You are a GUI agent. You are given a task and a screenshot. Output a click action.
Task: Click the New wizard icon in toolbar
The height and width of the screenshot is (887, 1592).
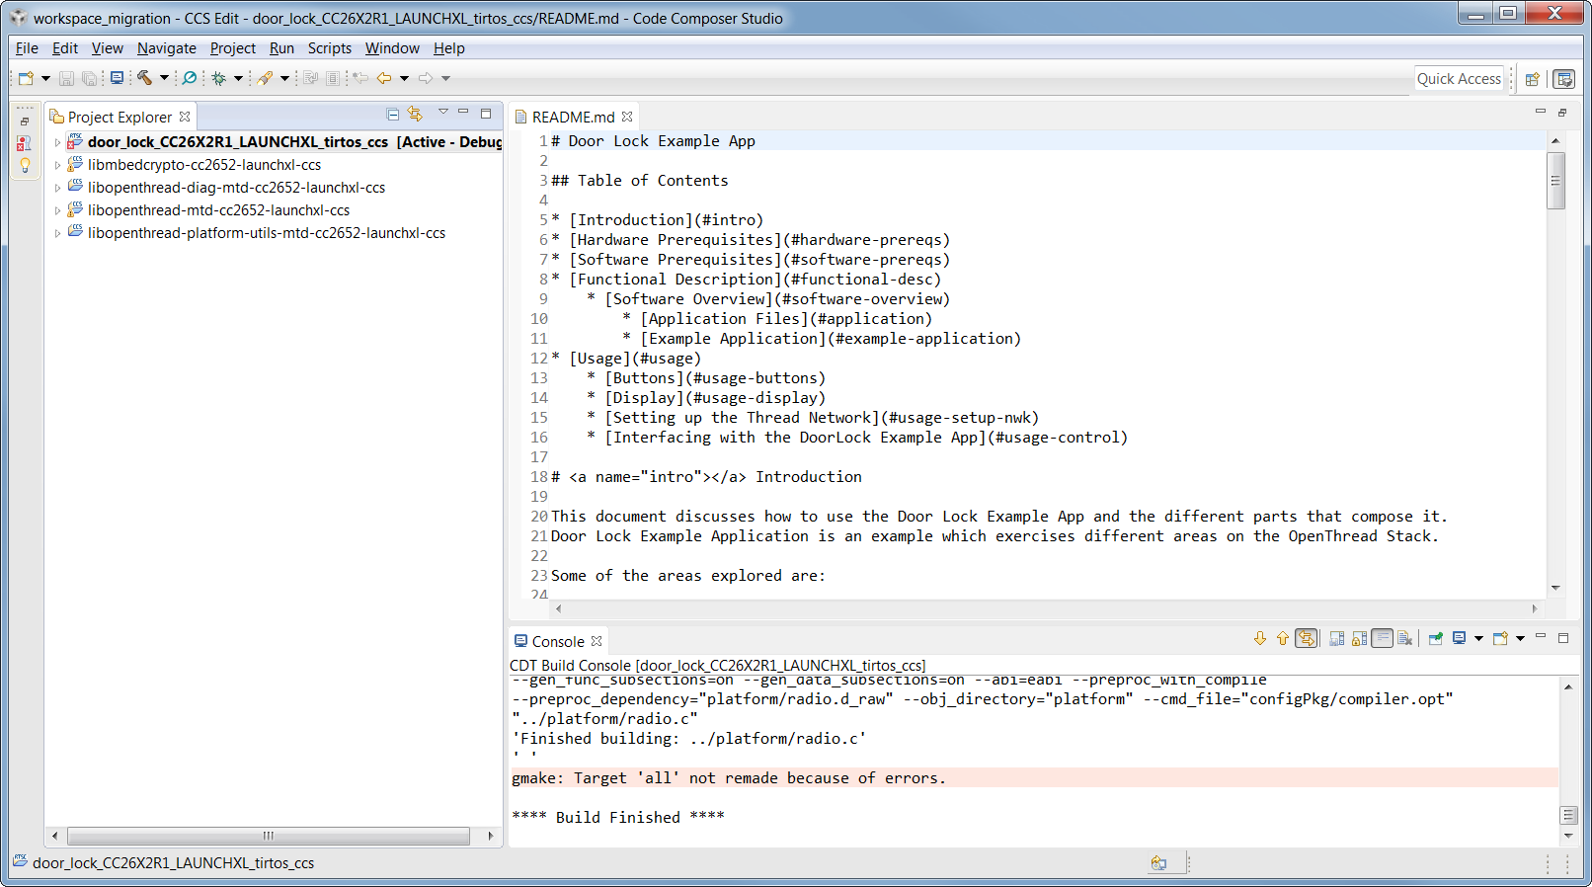27,78
